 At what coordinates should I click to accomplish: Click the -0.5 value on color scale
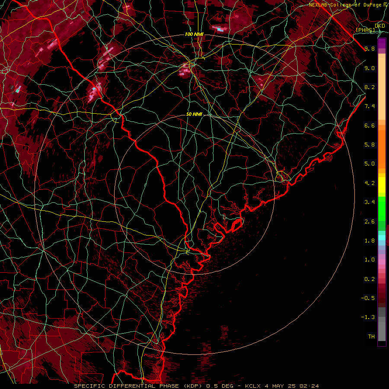coord(368,298)
